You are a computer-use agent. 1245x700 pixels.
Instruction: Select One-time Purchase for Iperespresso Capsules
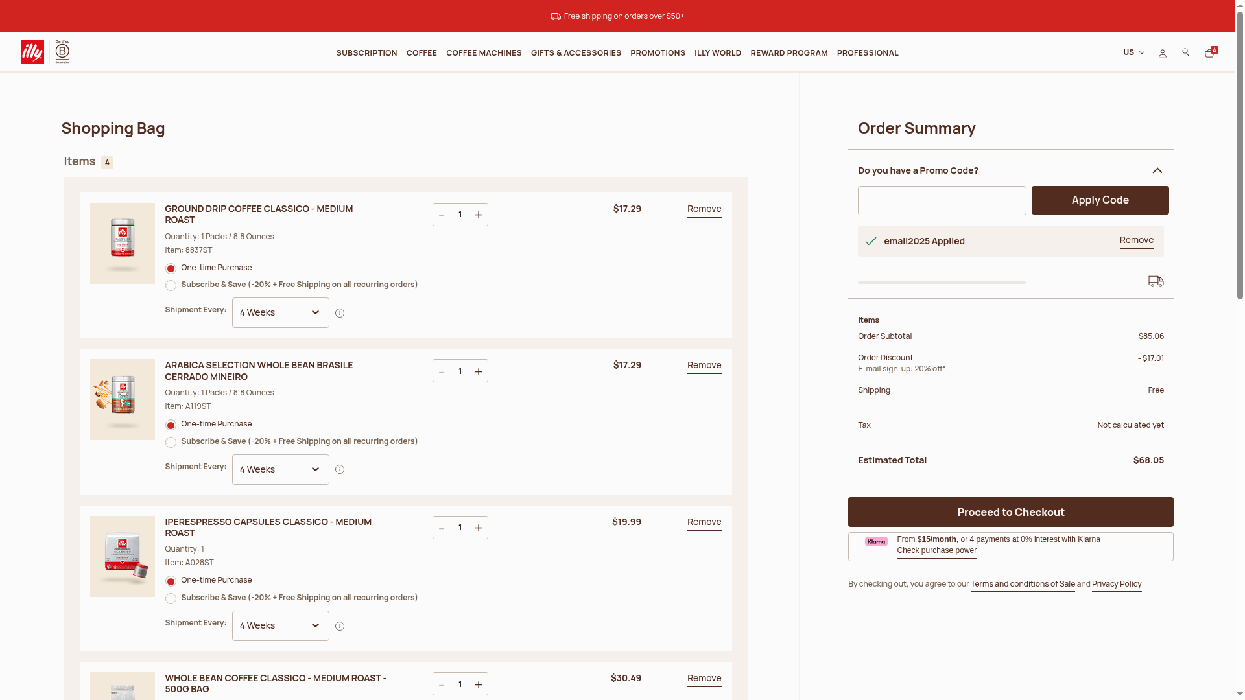pos(171,581)
